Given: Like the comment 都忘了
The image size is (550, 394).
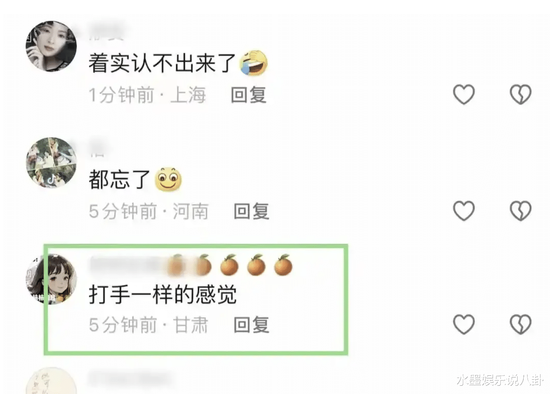Looking at the screenshot, I should 464,211.
